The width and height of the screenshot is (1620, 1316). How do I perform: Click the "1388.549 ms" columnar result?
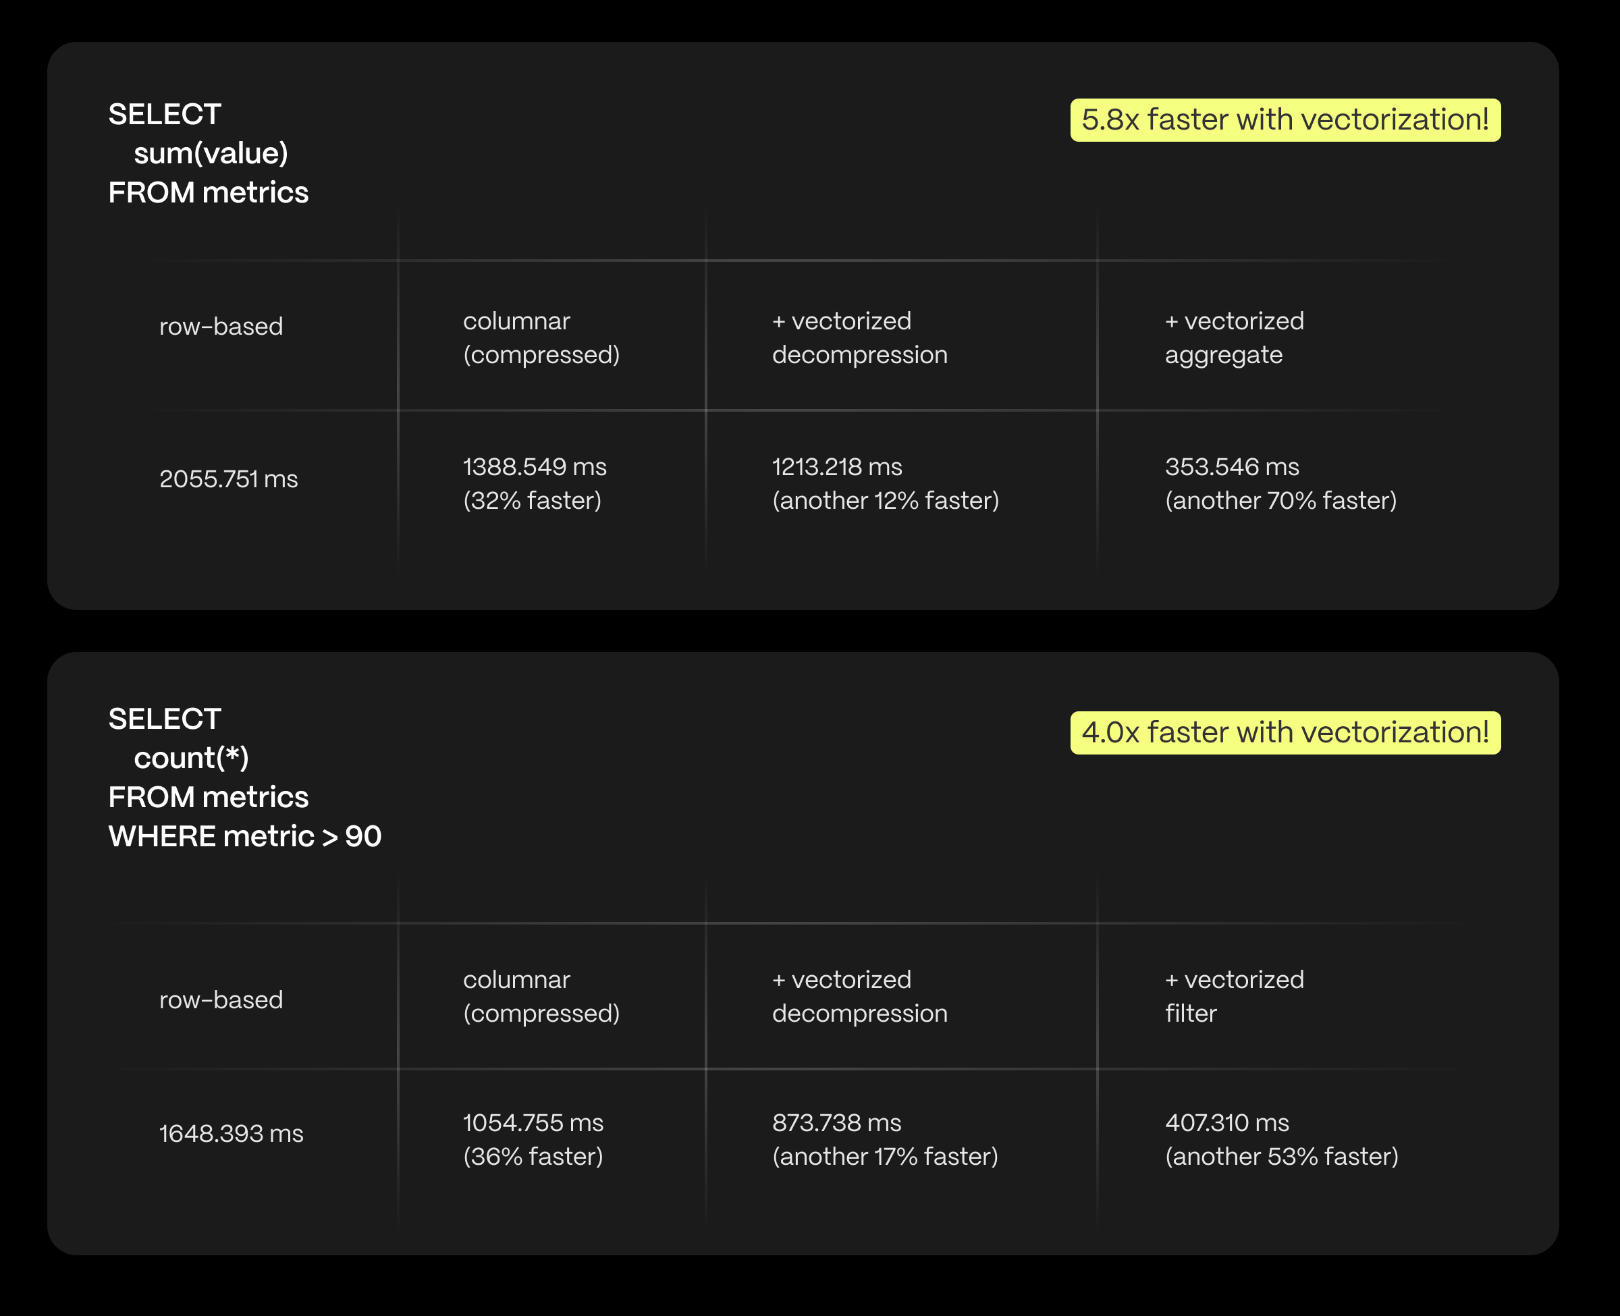[535, 467]
